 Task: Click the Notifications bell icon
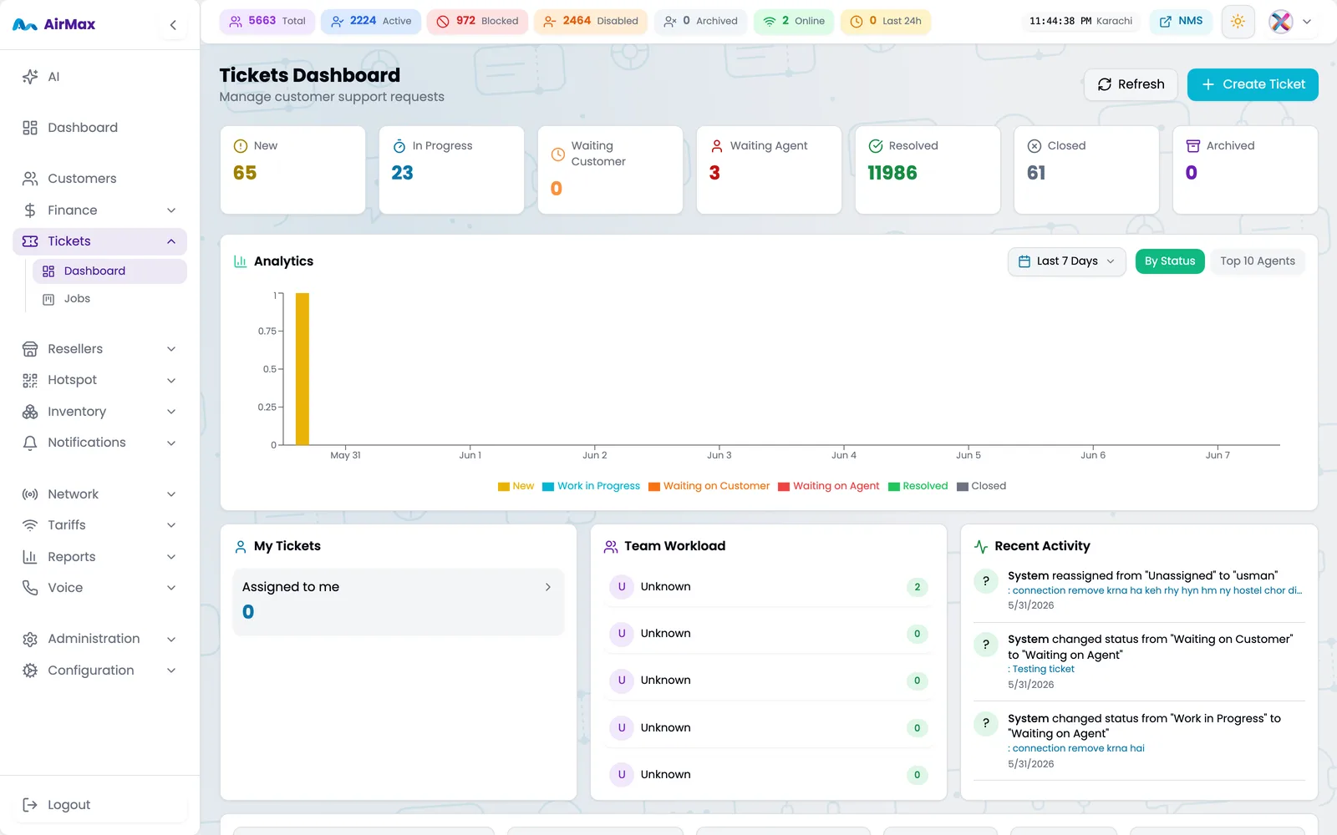pos(30,443)
